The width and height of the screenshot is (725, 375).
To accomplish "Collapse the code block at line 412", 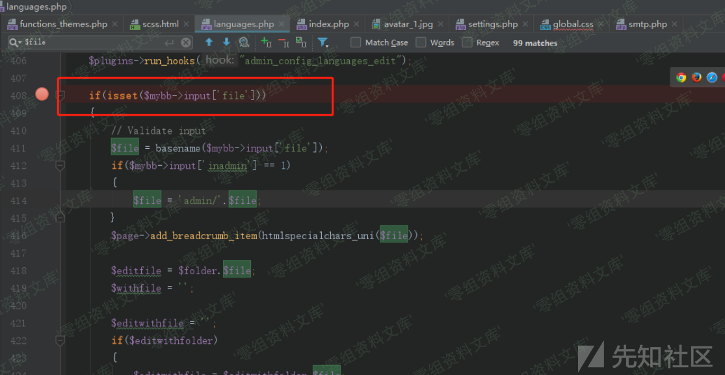I will pyautogui.click(x=60, y=166).
